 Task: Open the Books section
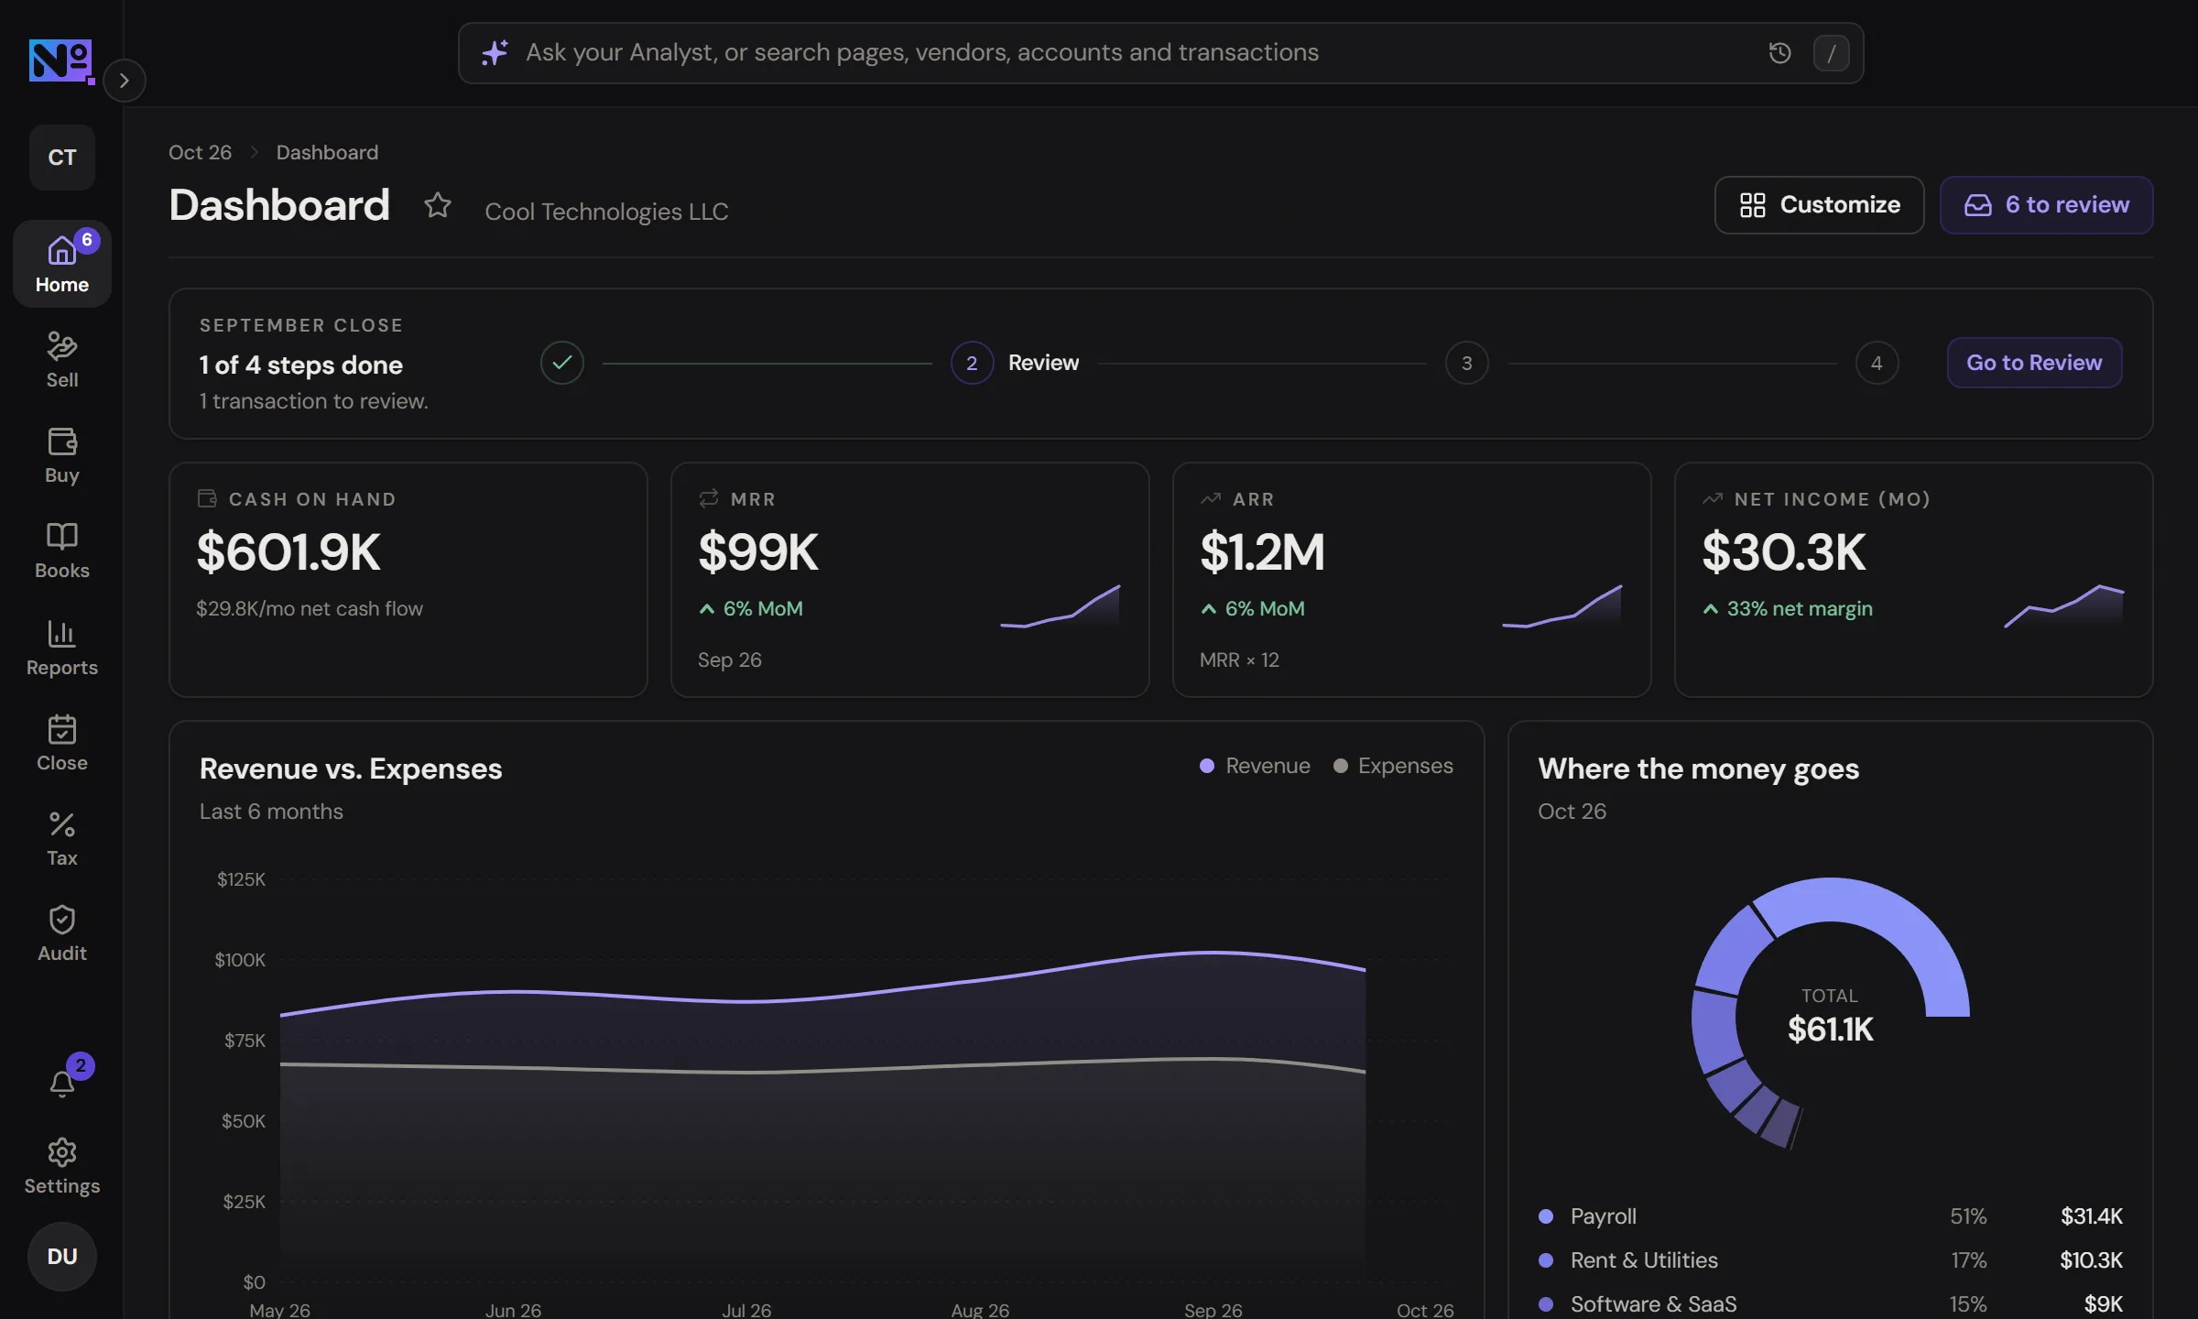pyautogui.click(x=62, y=550)
